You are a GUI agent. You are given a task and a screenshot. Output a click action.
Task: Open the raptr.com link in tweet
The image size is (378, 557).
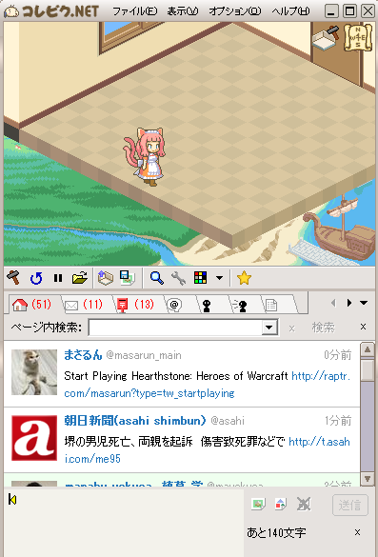click(208, 385)
